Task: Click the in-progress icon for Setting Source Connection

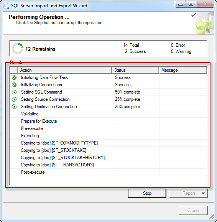Action: pyautogui.click(x=14, y=99)
